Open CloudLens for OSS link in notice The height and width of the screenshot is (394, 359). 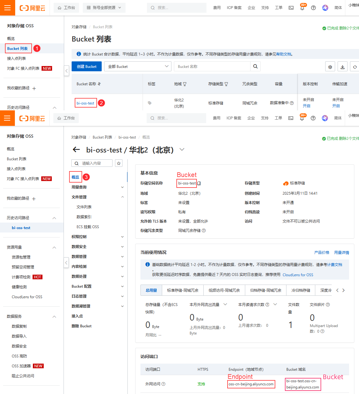[x=298, y=275]
